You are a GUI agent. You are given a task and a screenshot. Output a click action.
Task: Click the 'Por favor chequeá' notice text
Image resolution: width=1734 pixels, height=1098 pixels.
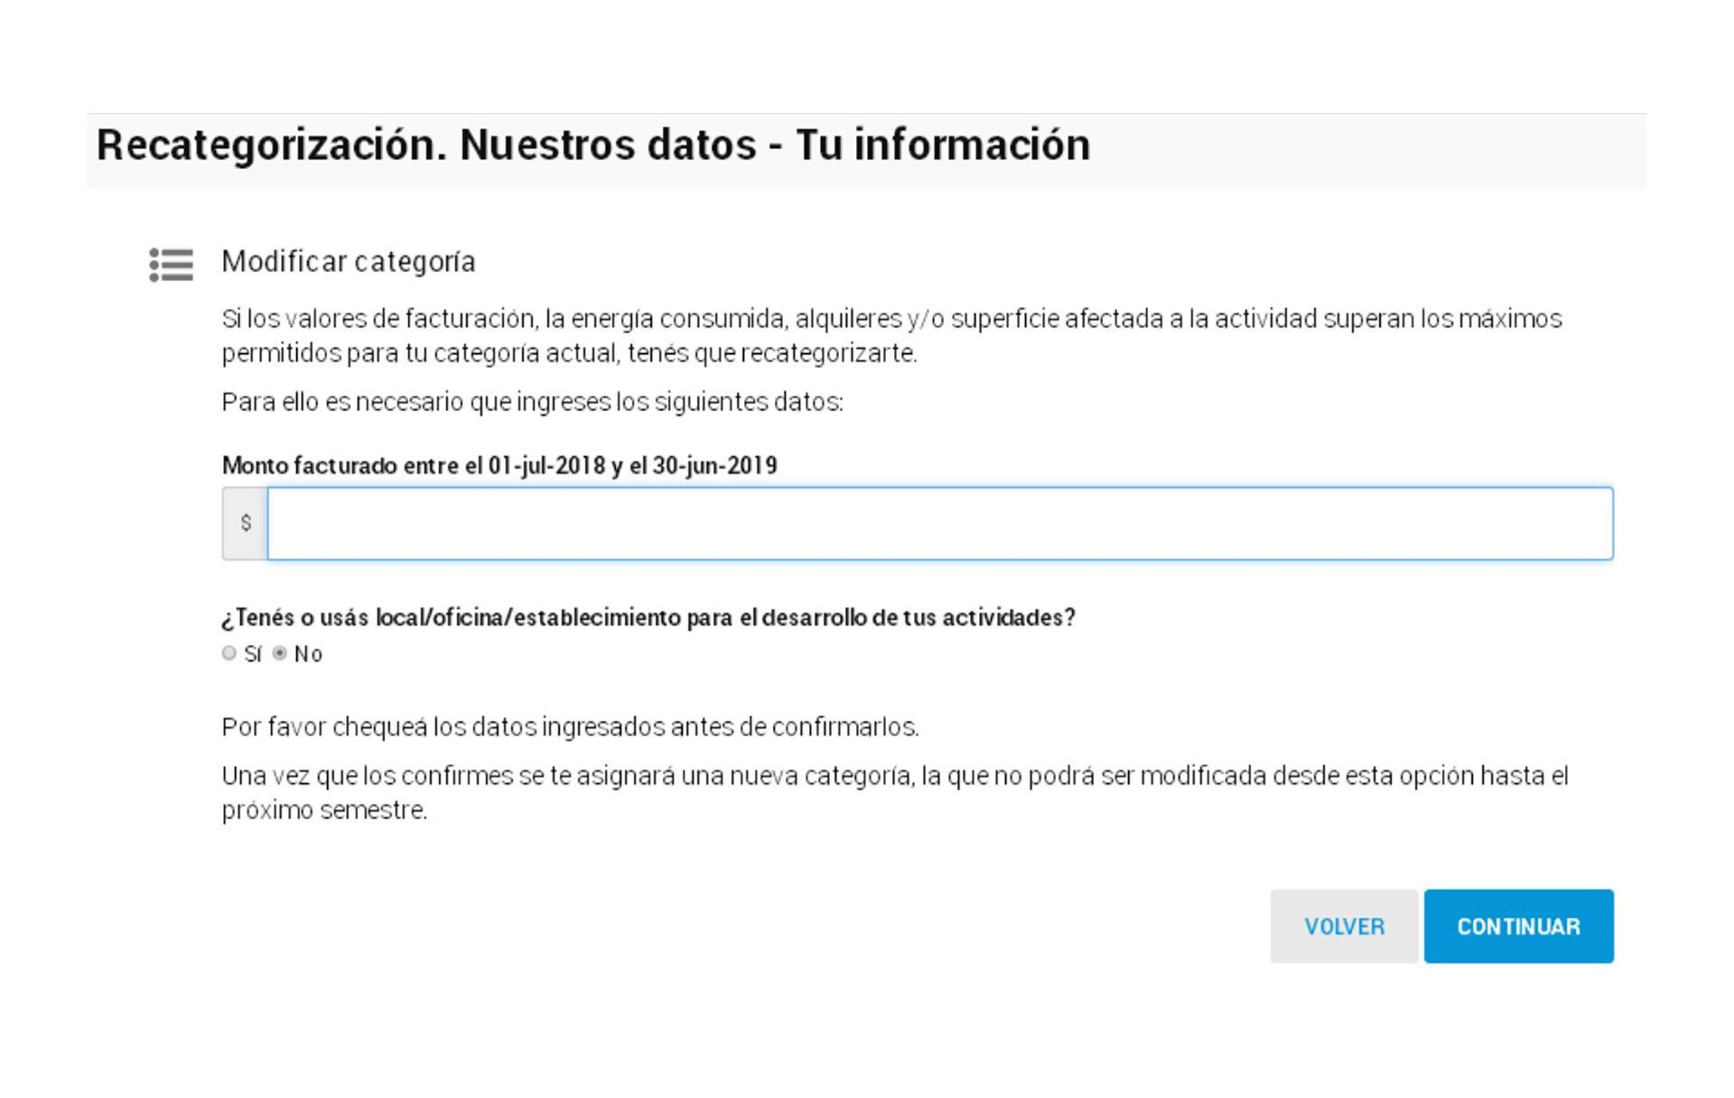570,727
